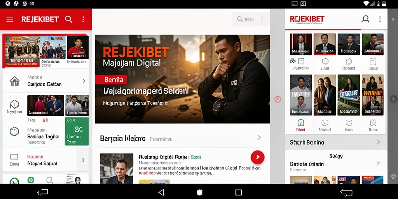Click the rectangle icon beside Kteyart Somat
The image size is (398, 199).
pos(14,156)
